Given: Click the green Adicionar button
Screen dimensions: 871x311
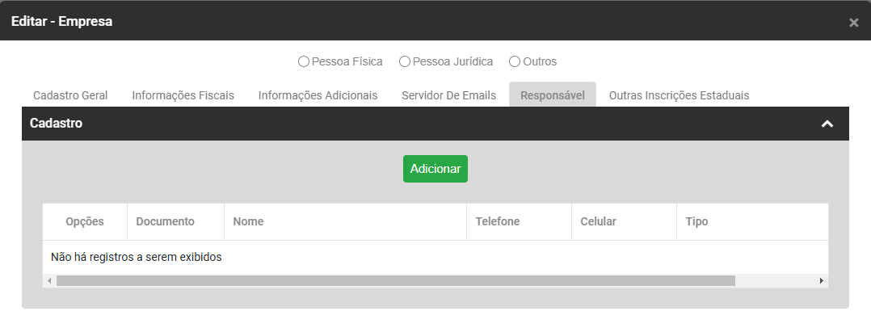Looking at the screenshot, I should pos(435,169).
